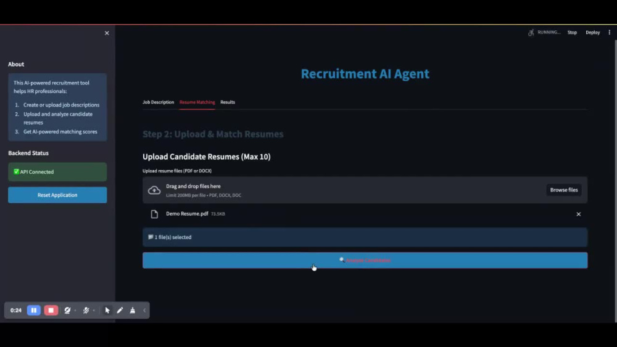Screen dimensions: 617x347
Task: Click the cloud upload icon
Action: click(154, 190)
